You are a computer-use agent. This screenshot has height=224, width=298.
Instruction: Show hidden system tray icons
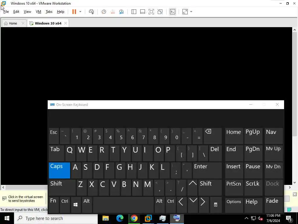click(246, 218)
